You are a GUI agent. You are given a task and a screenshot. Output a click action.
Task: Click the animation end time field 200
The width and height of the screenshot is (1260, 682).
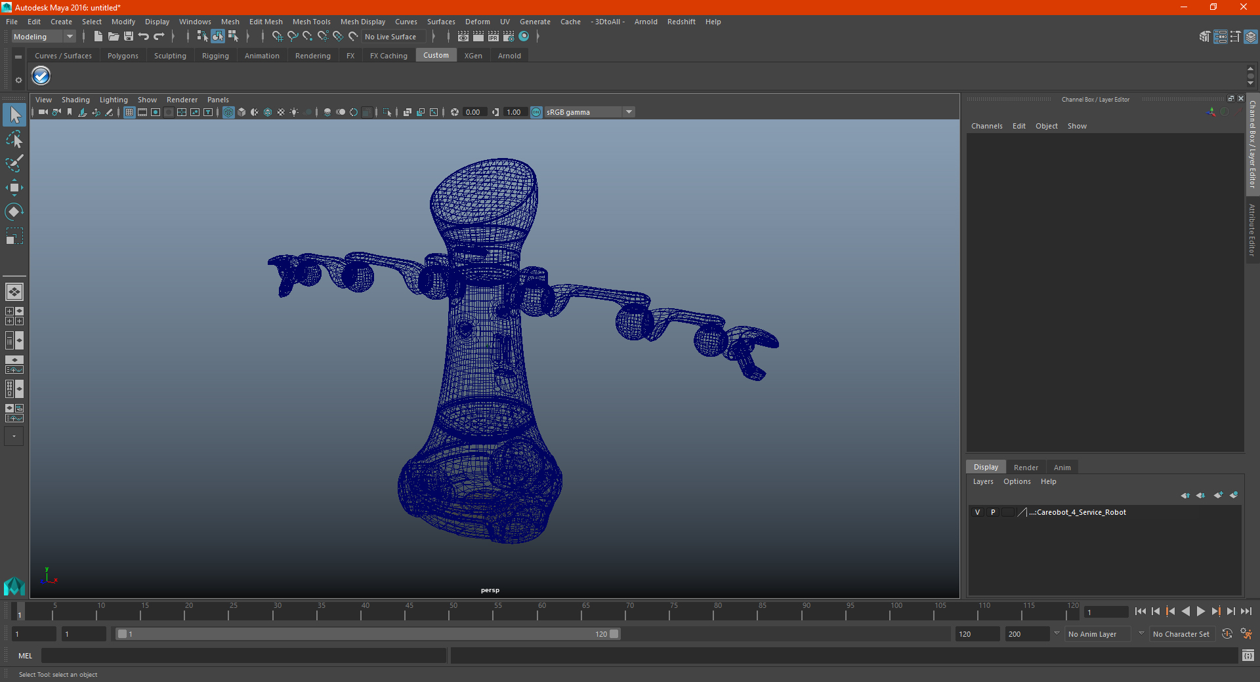click(1027, 634)
